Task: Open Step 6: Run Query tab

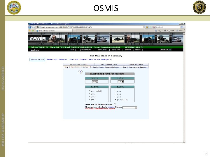Action: tap(136, 65)
